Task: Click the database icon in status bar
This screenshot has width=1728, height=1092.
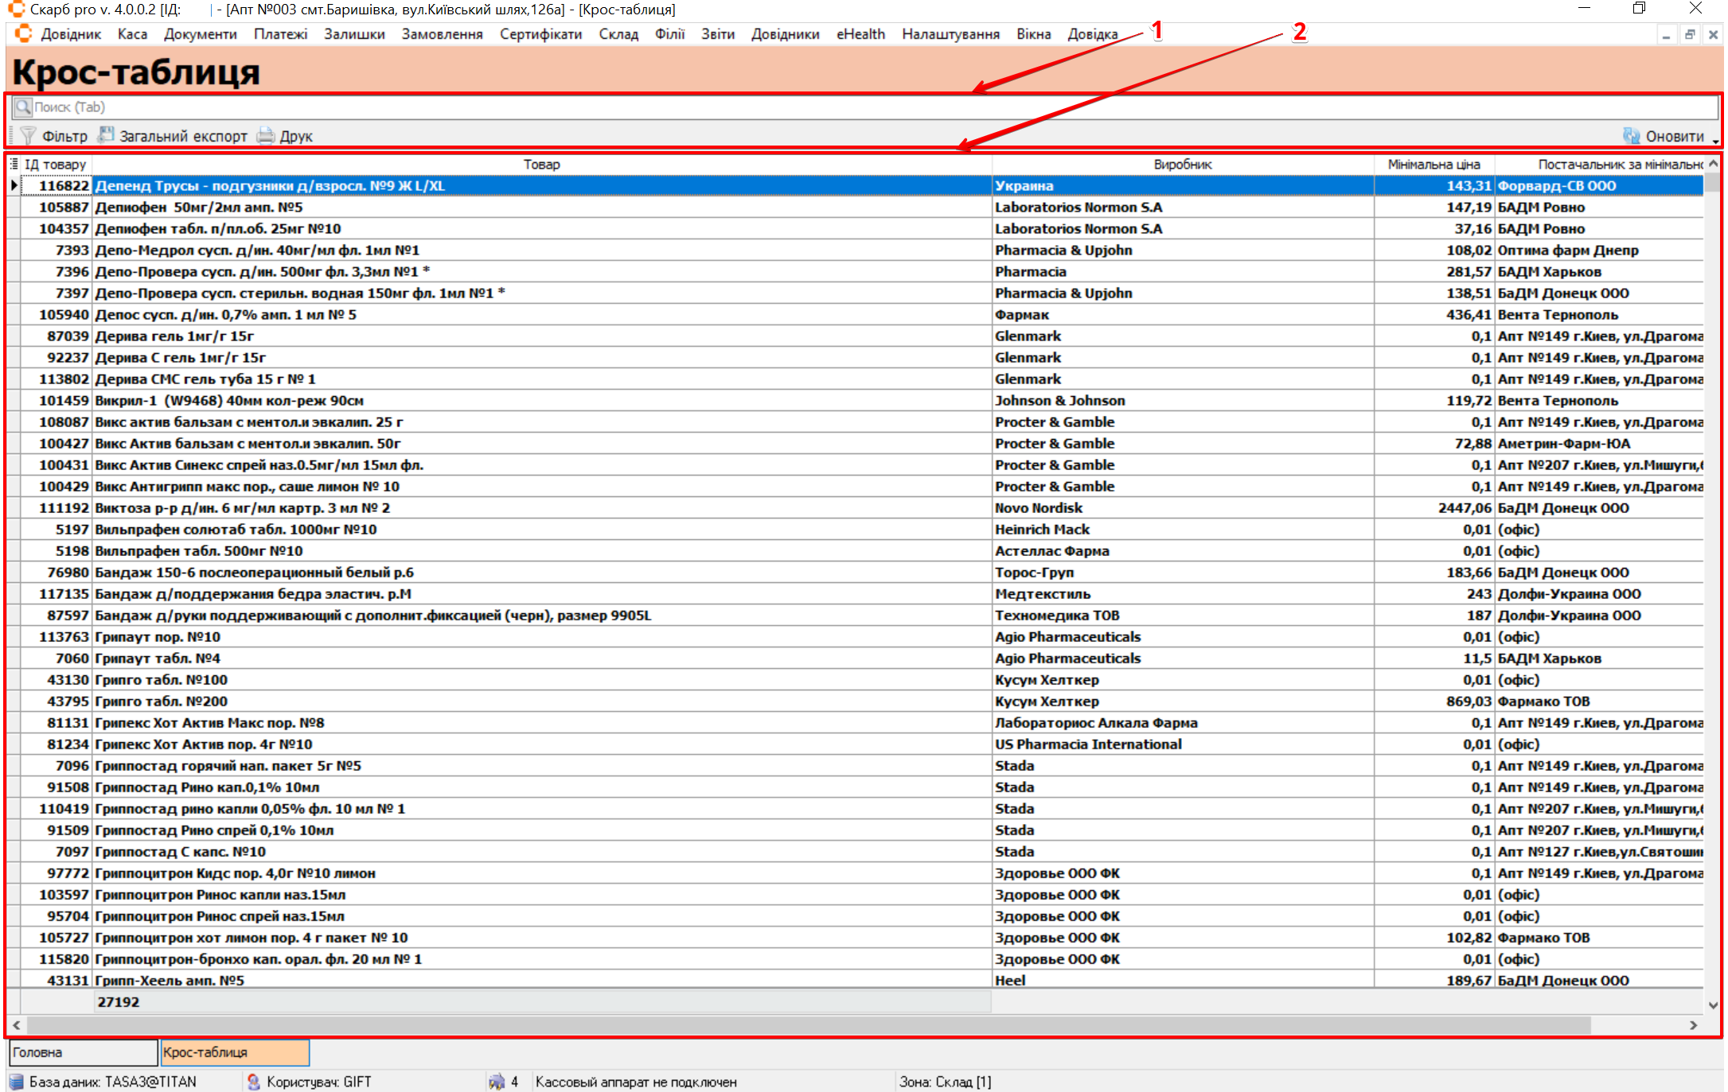Action: pyautogui.click(x=16, y=1082)
